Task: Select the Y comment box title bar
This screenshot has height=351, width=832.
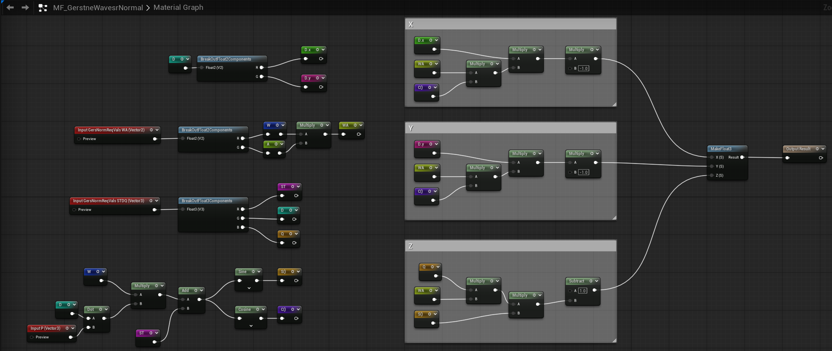Action: [x=510, y=128]
